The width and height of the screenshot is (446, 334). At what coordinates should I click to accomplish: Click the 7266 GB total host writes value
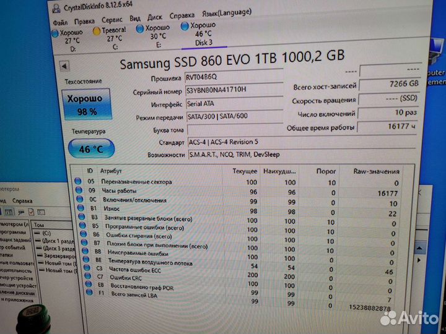390,84
